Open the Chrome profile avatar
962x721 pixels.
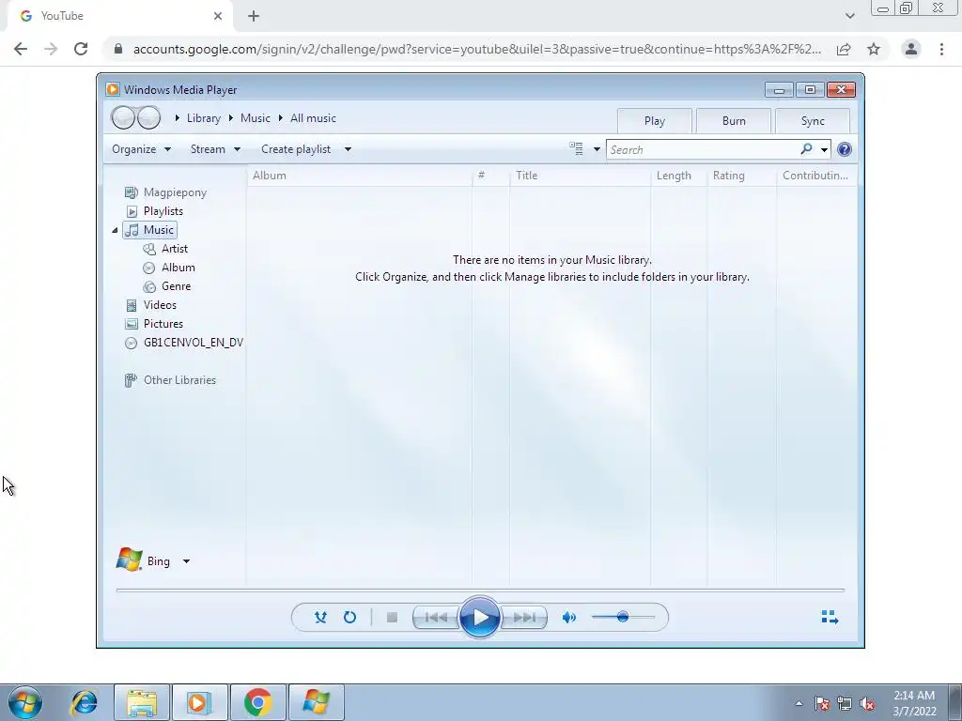(911, 49)
